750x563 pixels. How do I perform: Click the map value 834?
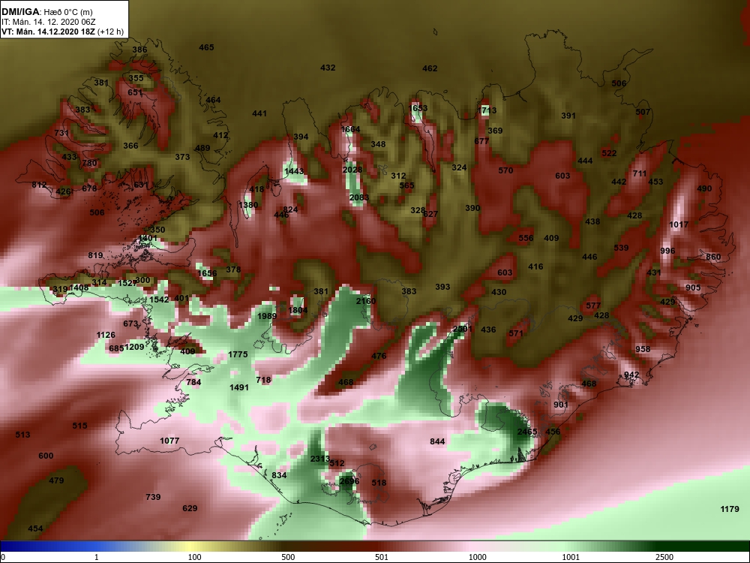click(x=279, y=475)
